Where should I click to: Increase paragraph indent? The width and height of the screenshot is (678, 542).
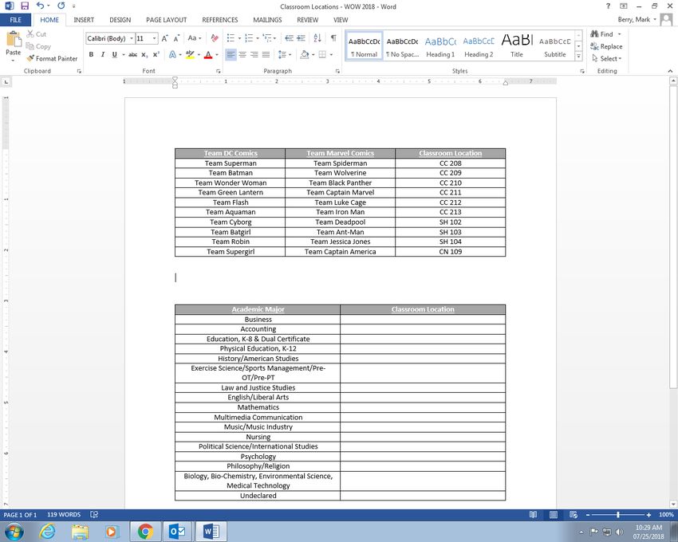[301, 38]
